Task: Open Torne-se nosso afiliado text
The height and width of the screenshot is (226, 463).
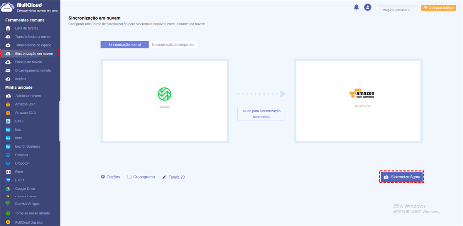Action: (32, 213)
